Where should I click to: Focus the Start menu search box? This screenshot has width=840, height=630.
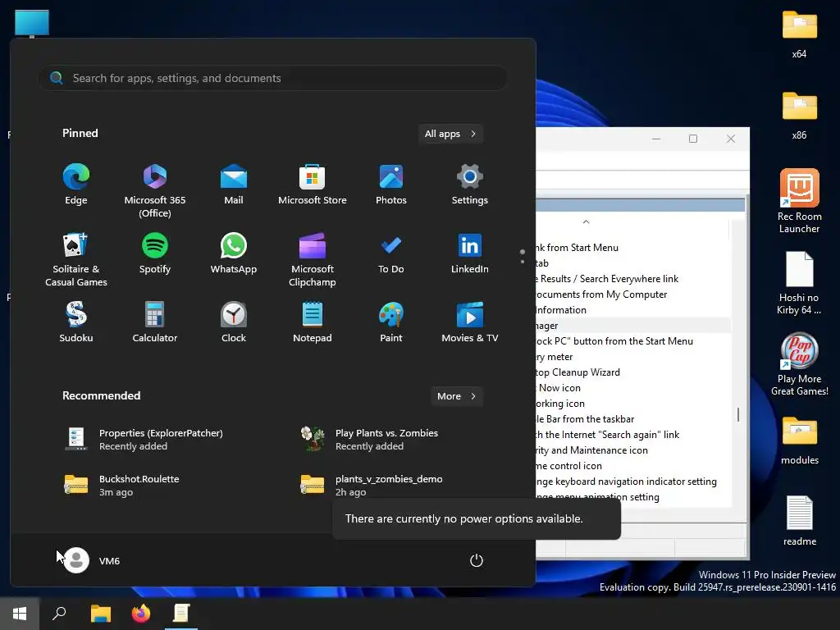point(272,78)
